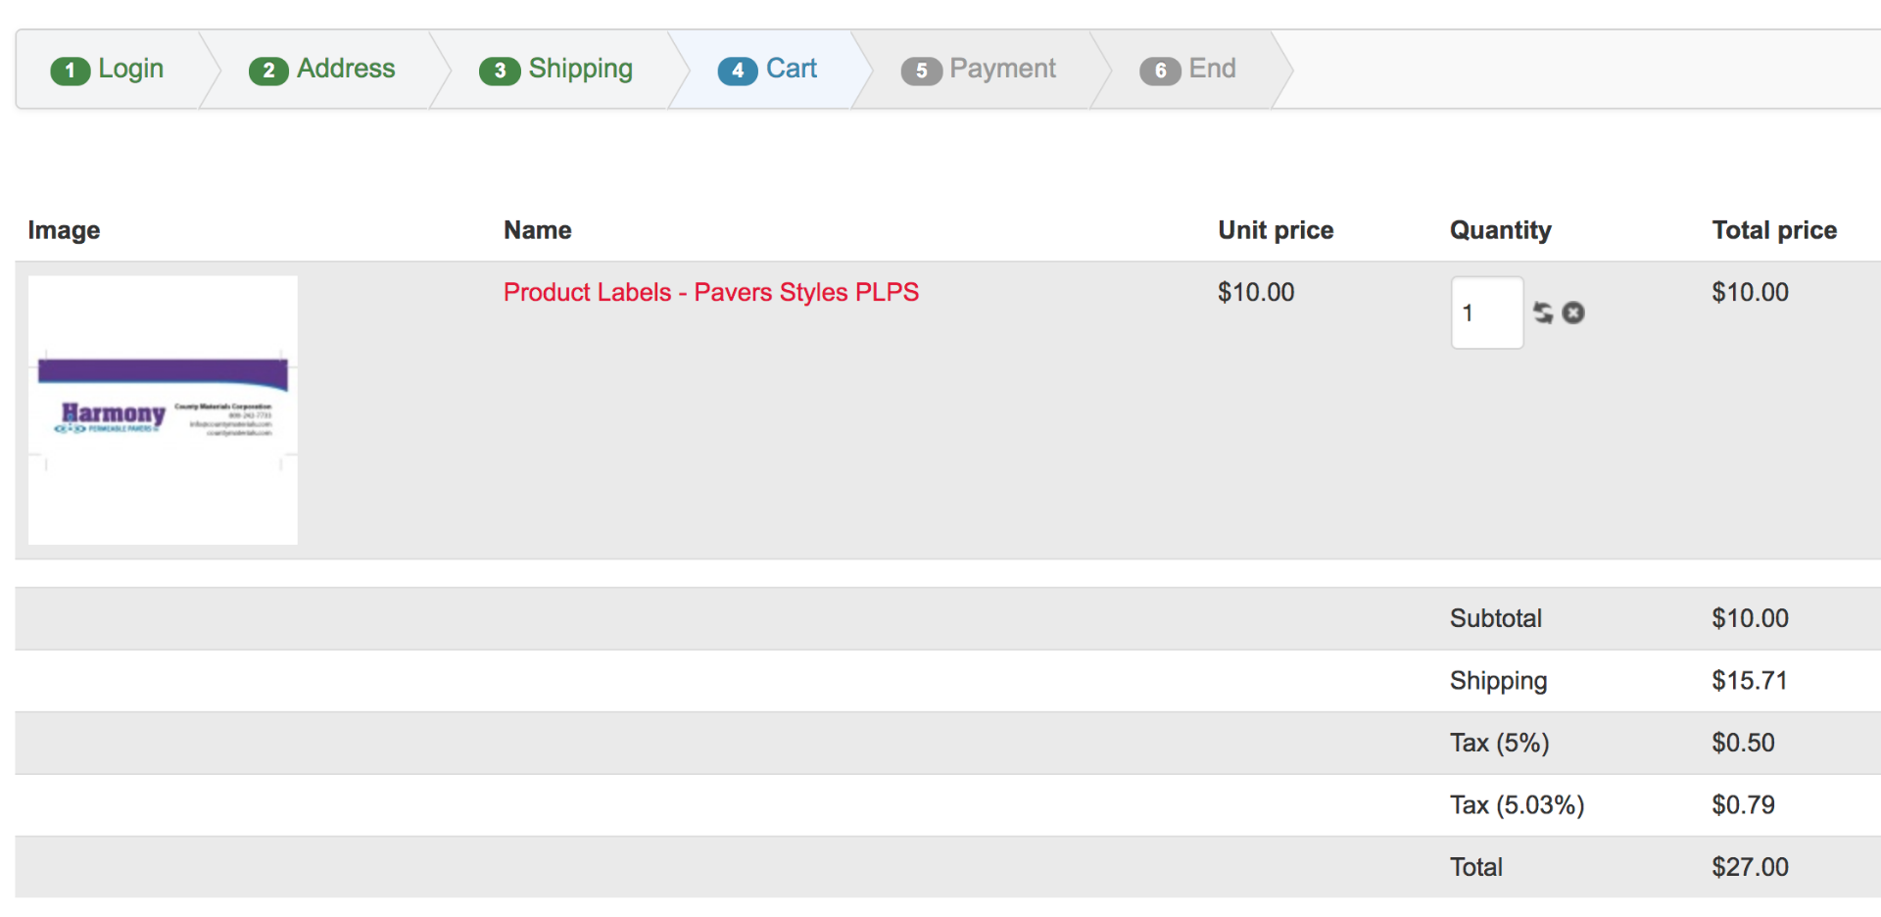Screen dimensions: 1881x917
Task: Open the Harmony product label thumbnail
Action: (163, 410)
